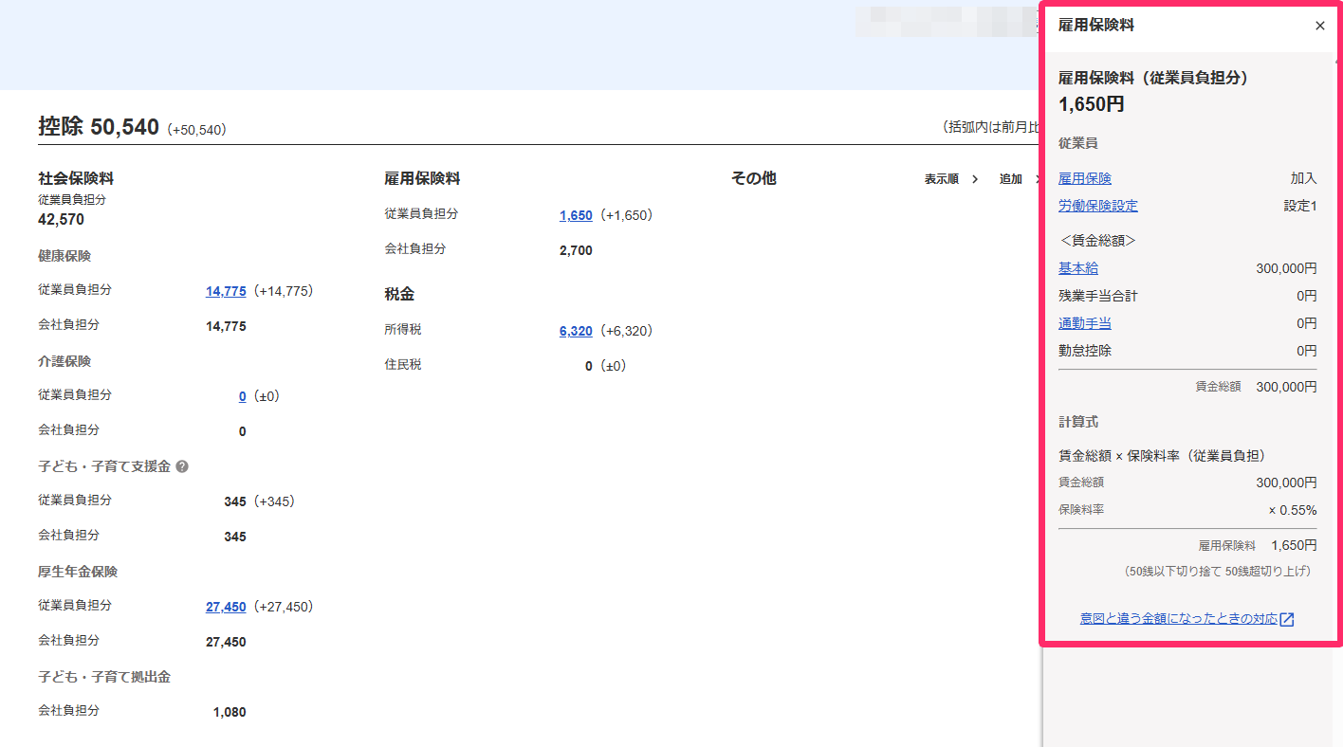Click the help icon beside 子ども・子育て支援金

click(182, 466)
